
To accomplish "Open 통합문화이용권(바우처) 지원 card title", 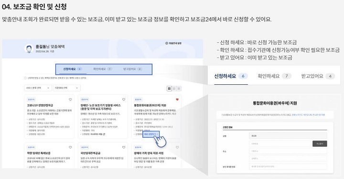I will [x=150, y=105].
